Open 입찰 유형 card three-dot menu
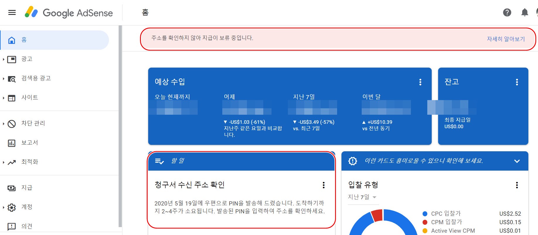The width and height of the screenshot is (538, 235). coord(517,185)
